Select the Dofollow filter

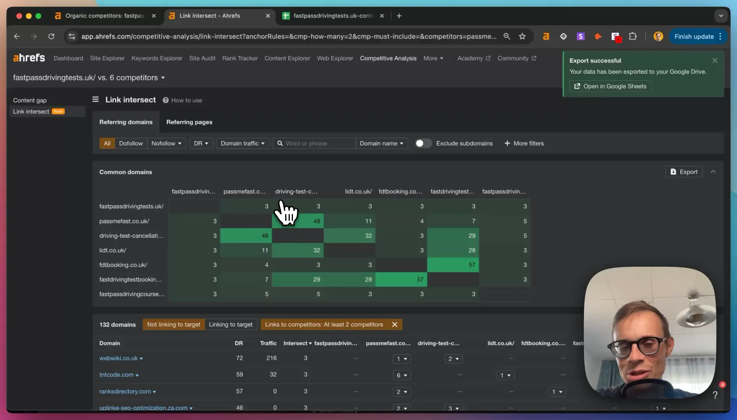click(x=131, y=143)
